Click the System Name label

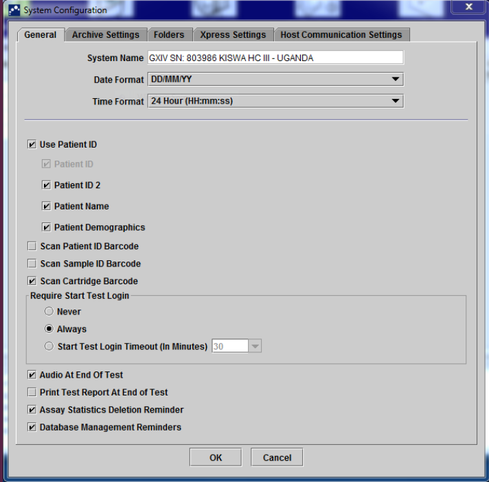(x=115, y=58)
